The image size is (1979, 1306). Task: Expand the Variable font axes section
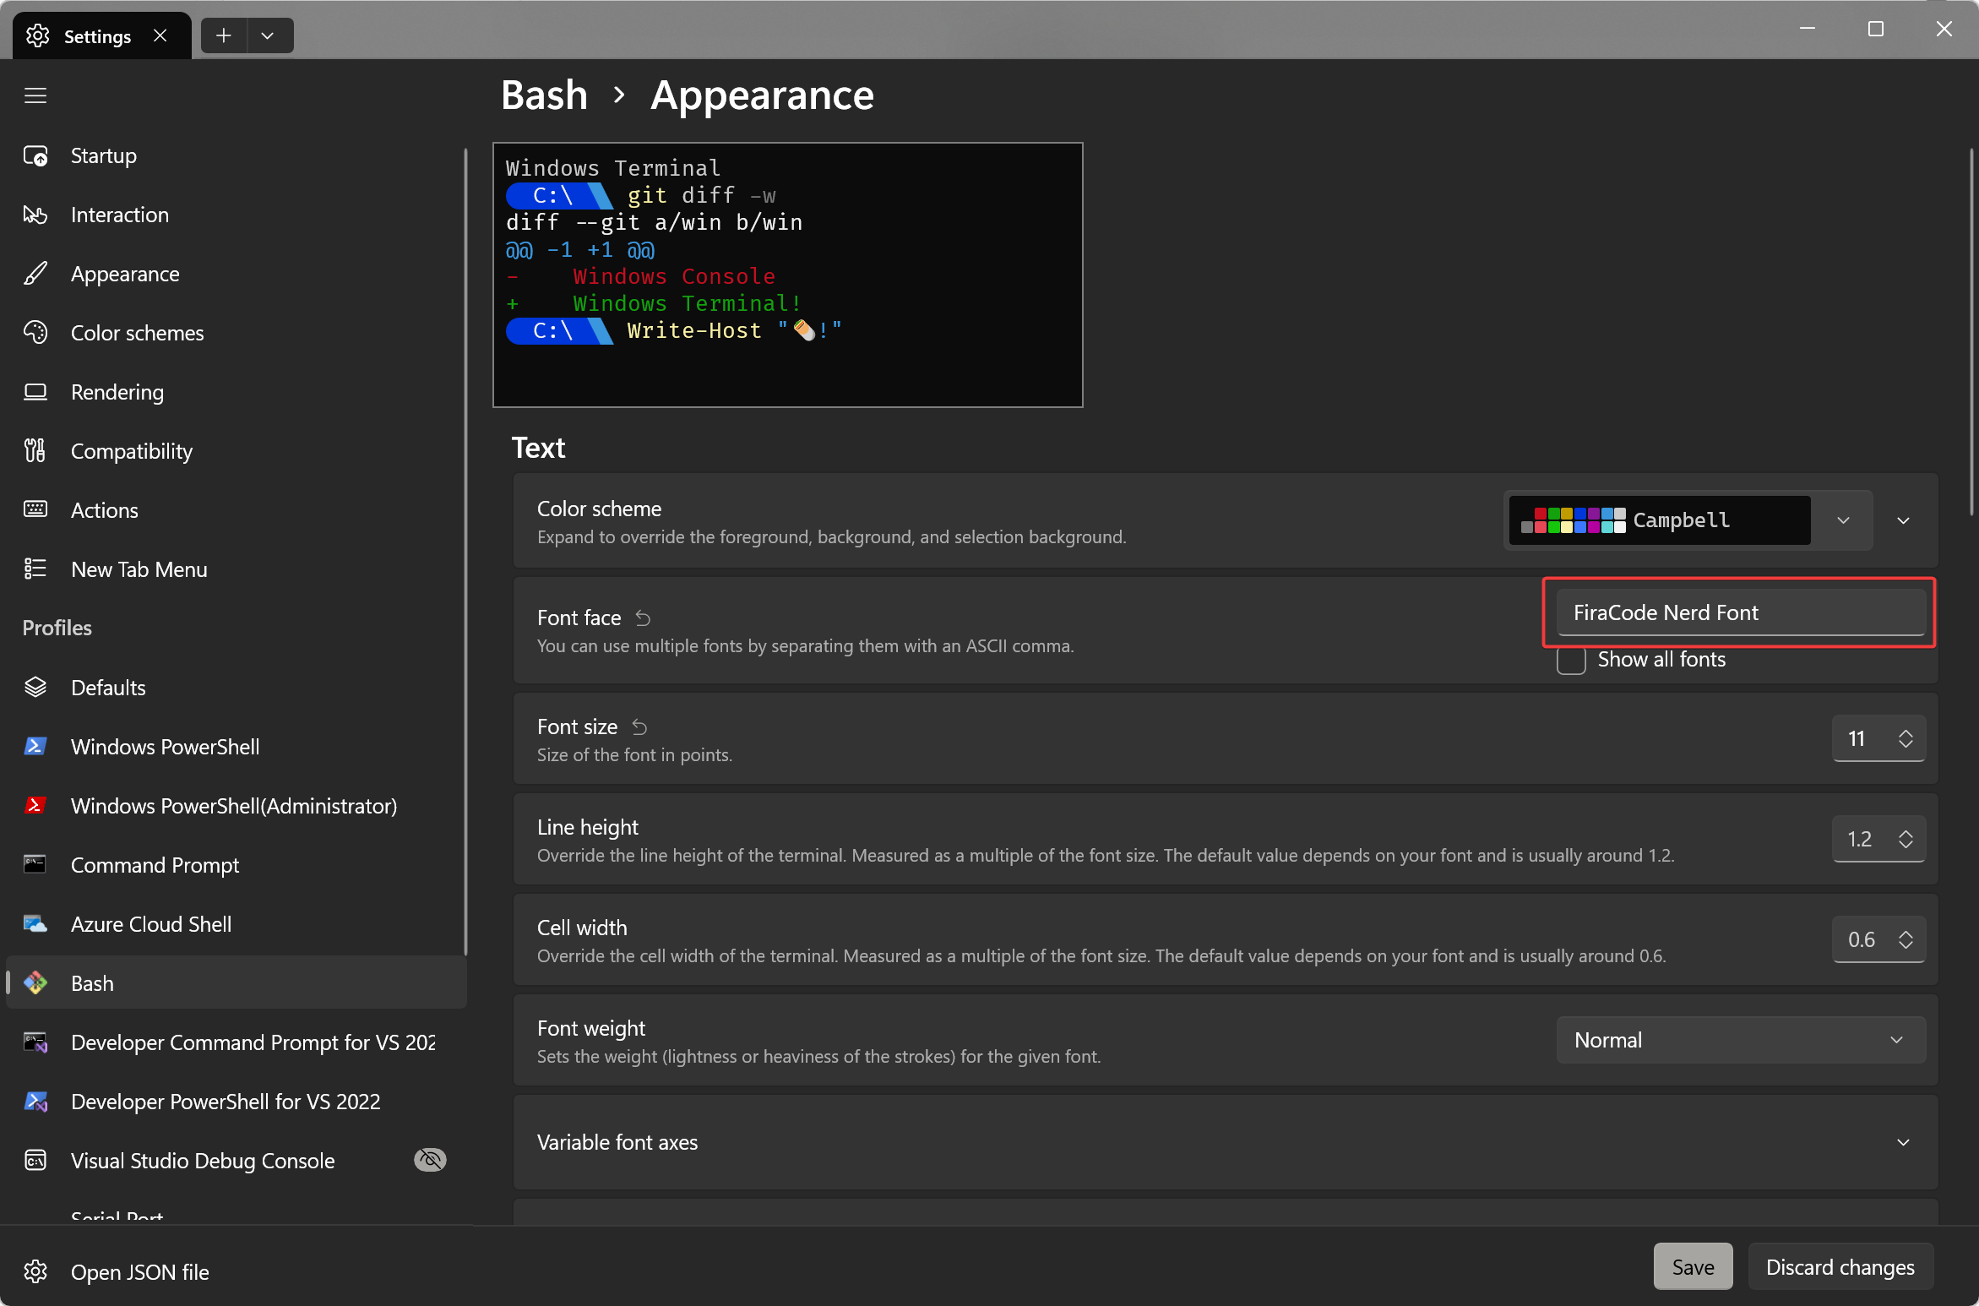(x=1903, y=1142)
